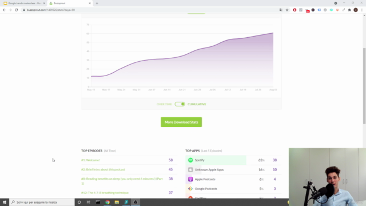Reload the current page
366x206 pixels.
(17, 10)
